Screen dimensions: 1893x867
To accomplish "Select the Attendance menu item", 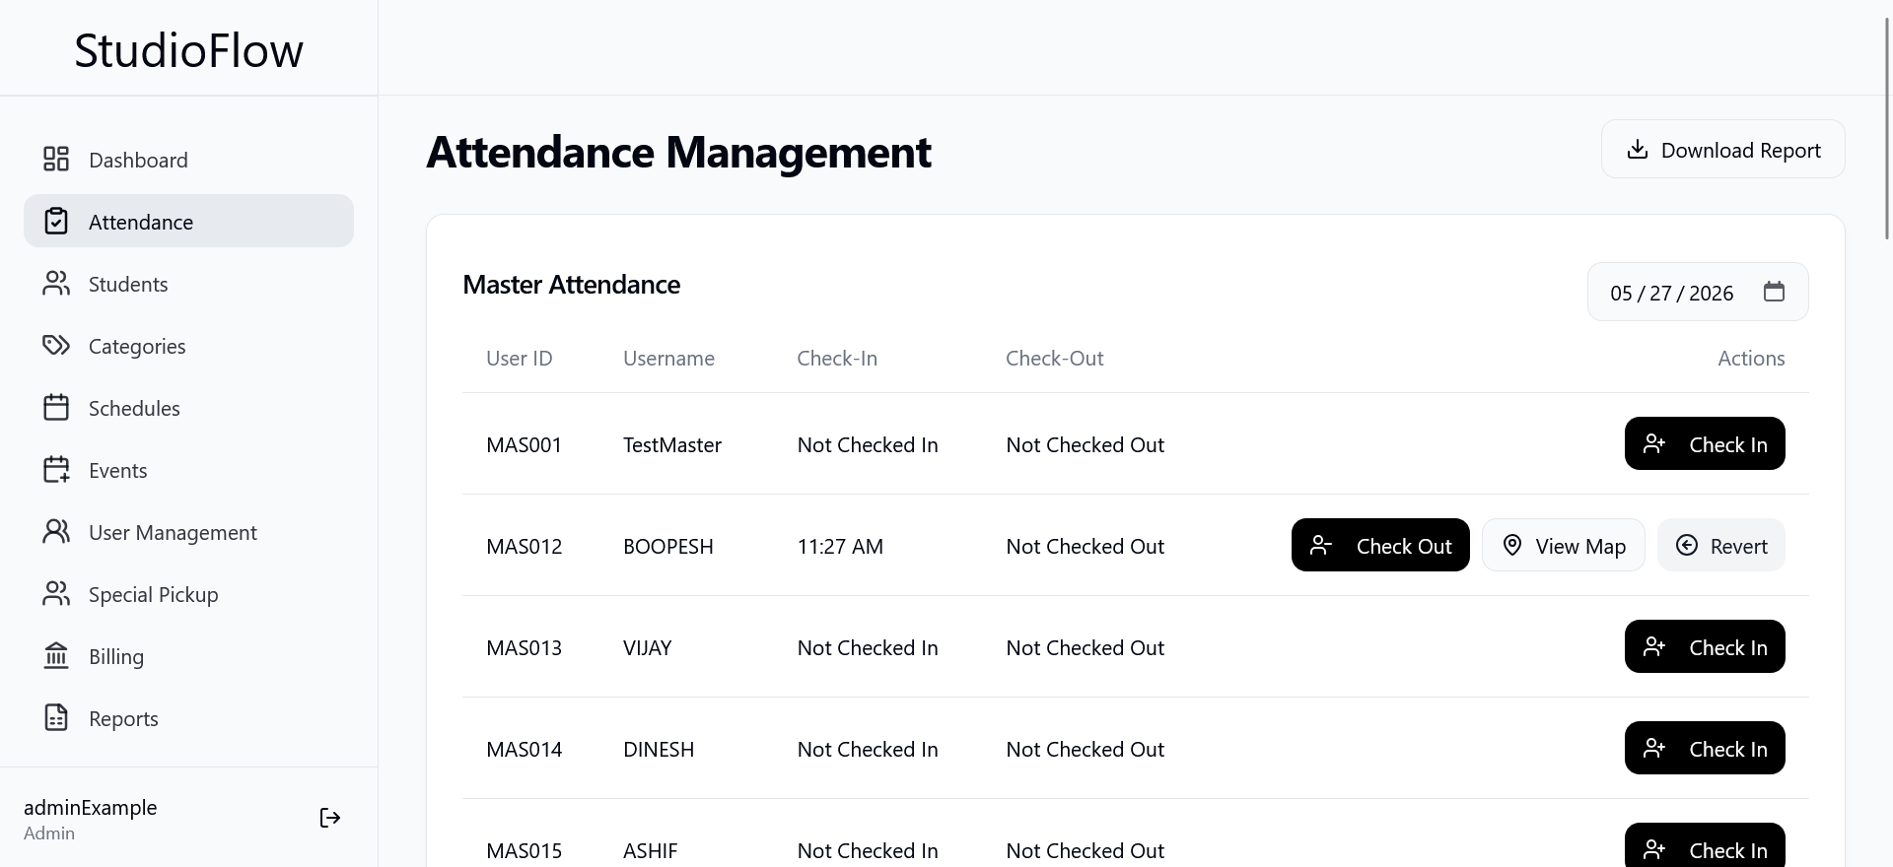I will [188, 221].
